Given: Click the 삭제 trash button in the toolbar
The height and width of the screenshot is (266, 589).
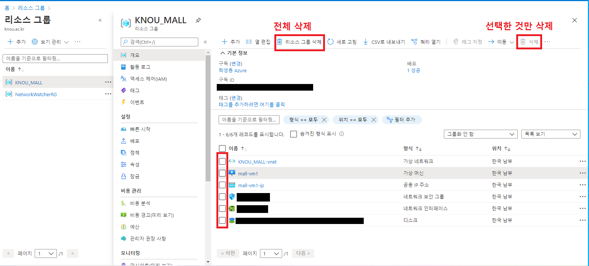Looking at the screenshot, I should click(529, 42).
